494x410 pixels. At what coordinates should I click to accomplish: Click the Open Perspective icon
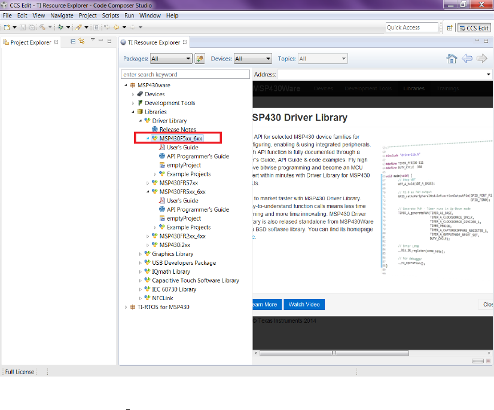pyautogui.click(x=450, y=28)
